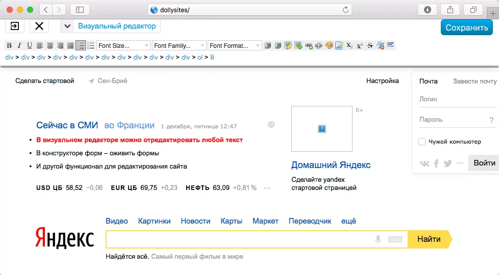Expand the Визуальный редактор mode chevron

[x=67, y=26]
